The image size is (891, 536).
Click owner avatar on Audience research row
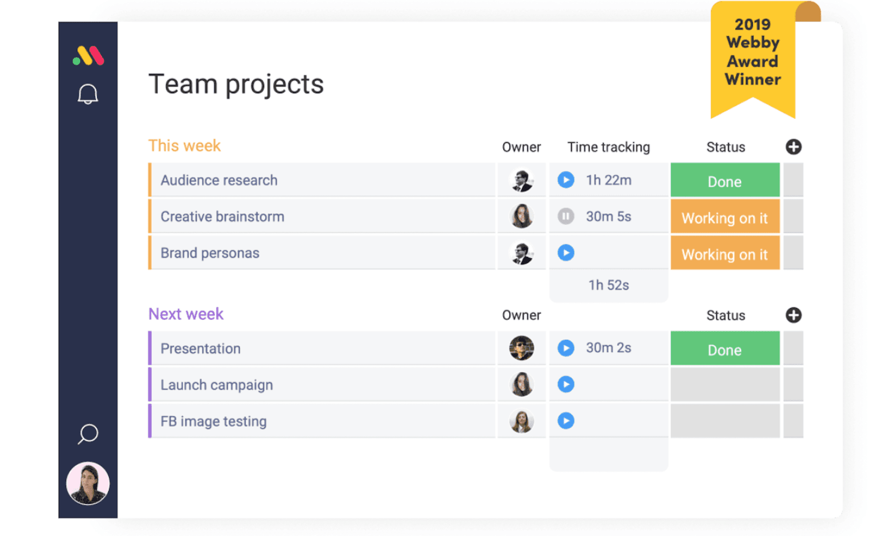click(521, 179)
